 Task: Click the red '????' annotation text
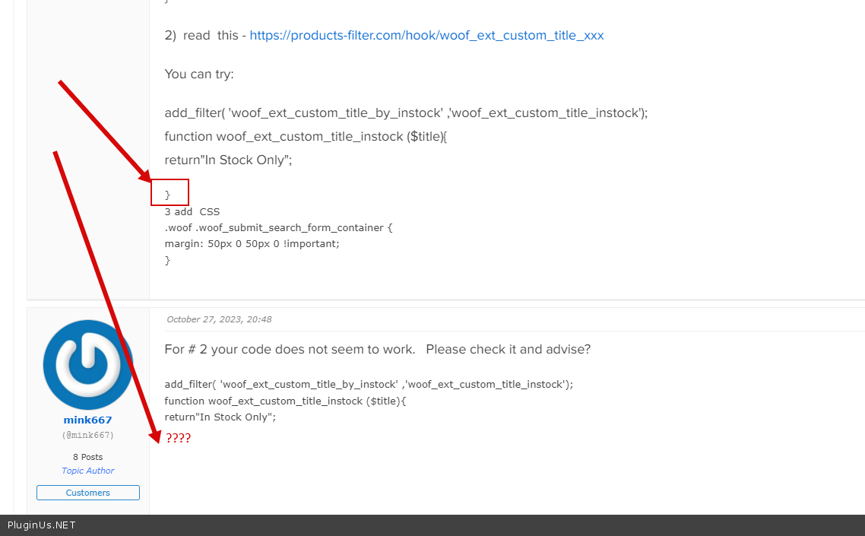click(x=178, y=439)
